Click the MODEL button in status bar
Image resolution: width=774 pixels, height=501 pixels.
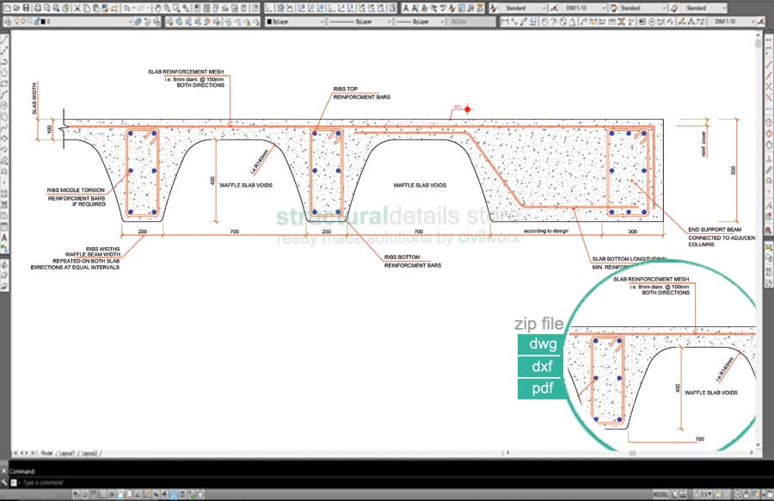click(661, 494)
